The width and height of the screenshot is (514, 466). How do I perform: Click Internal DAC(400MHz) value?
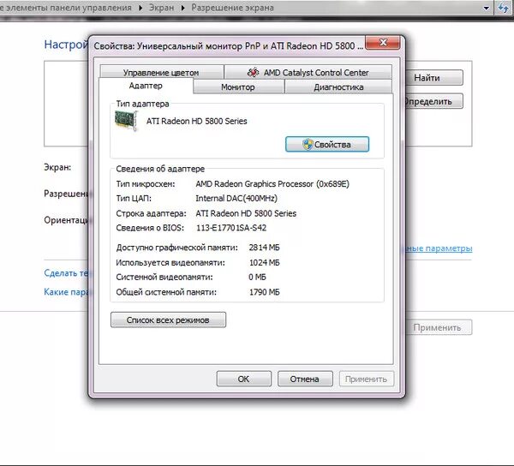236,198
